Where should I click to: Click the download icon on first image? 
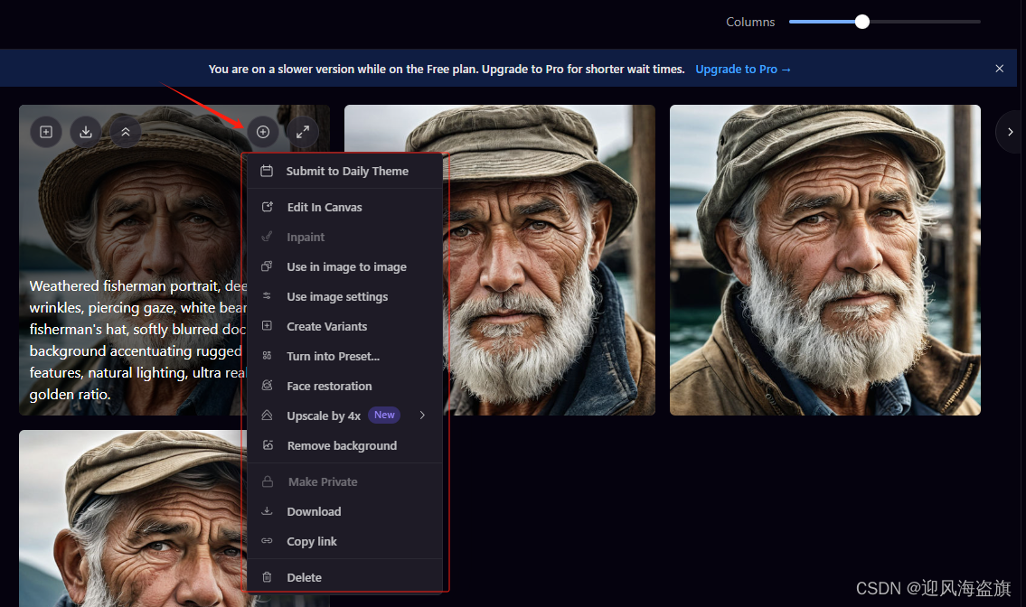86,132
